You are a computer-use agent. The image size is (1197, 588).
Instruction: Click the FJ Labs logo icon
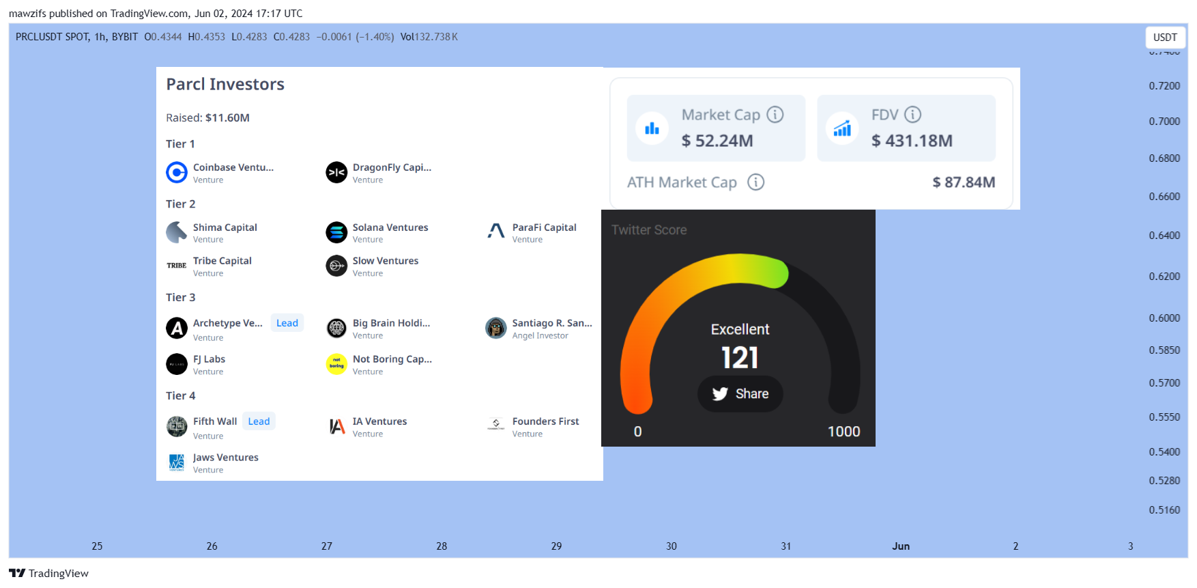[x=177, y=364]
